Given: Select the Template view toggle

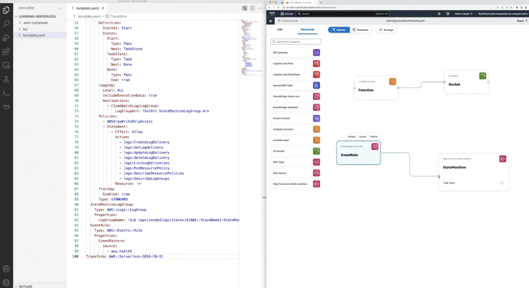Looking at the screenshot, I should coord(361,30).
